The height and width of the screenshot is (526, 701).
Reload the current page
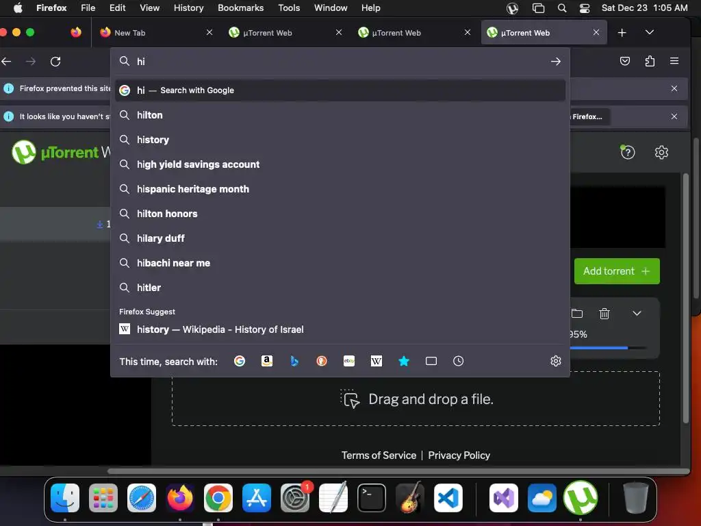(x=55, y=62)
